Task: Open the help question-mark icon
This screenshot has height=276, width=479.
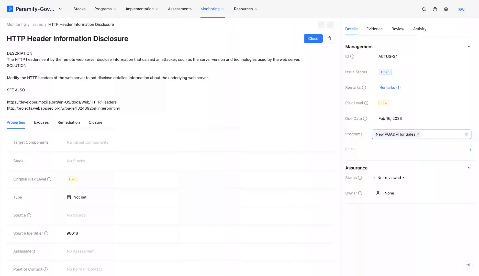Action: click(x=435, y=9)
